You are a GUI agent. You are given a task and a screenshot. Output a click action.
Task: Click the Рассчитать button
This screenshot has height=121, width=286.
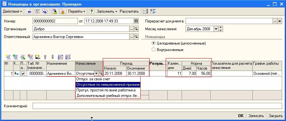(129, 11)
